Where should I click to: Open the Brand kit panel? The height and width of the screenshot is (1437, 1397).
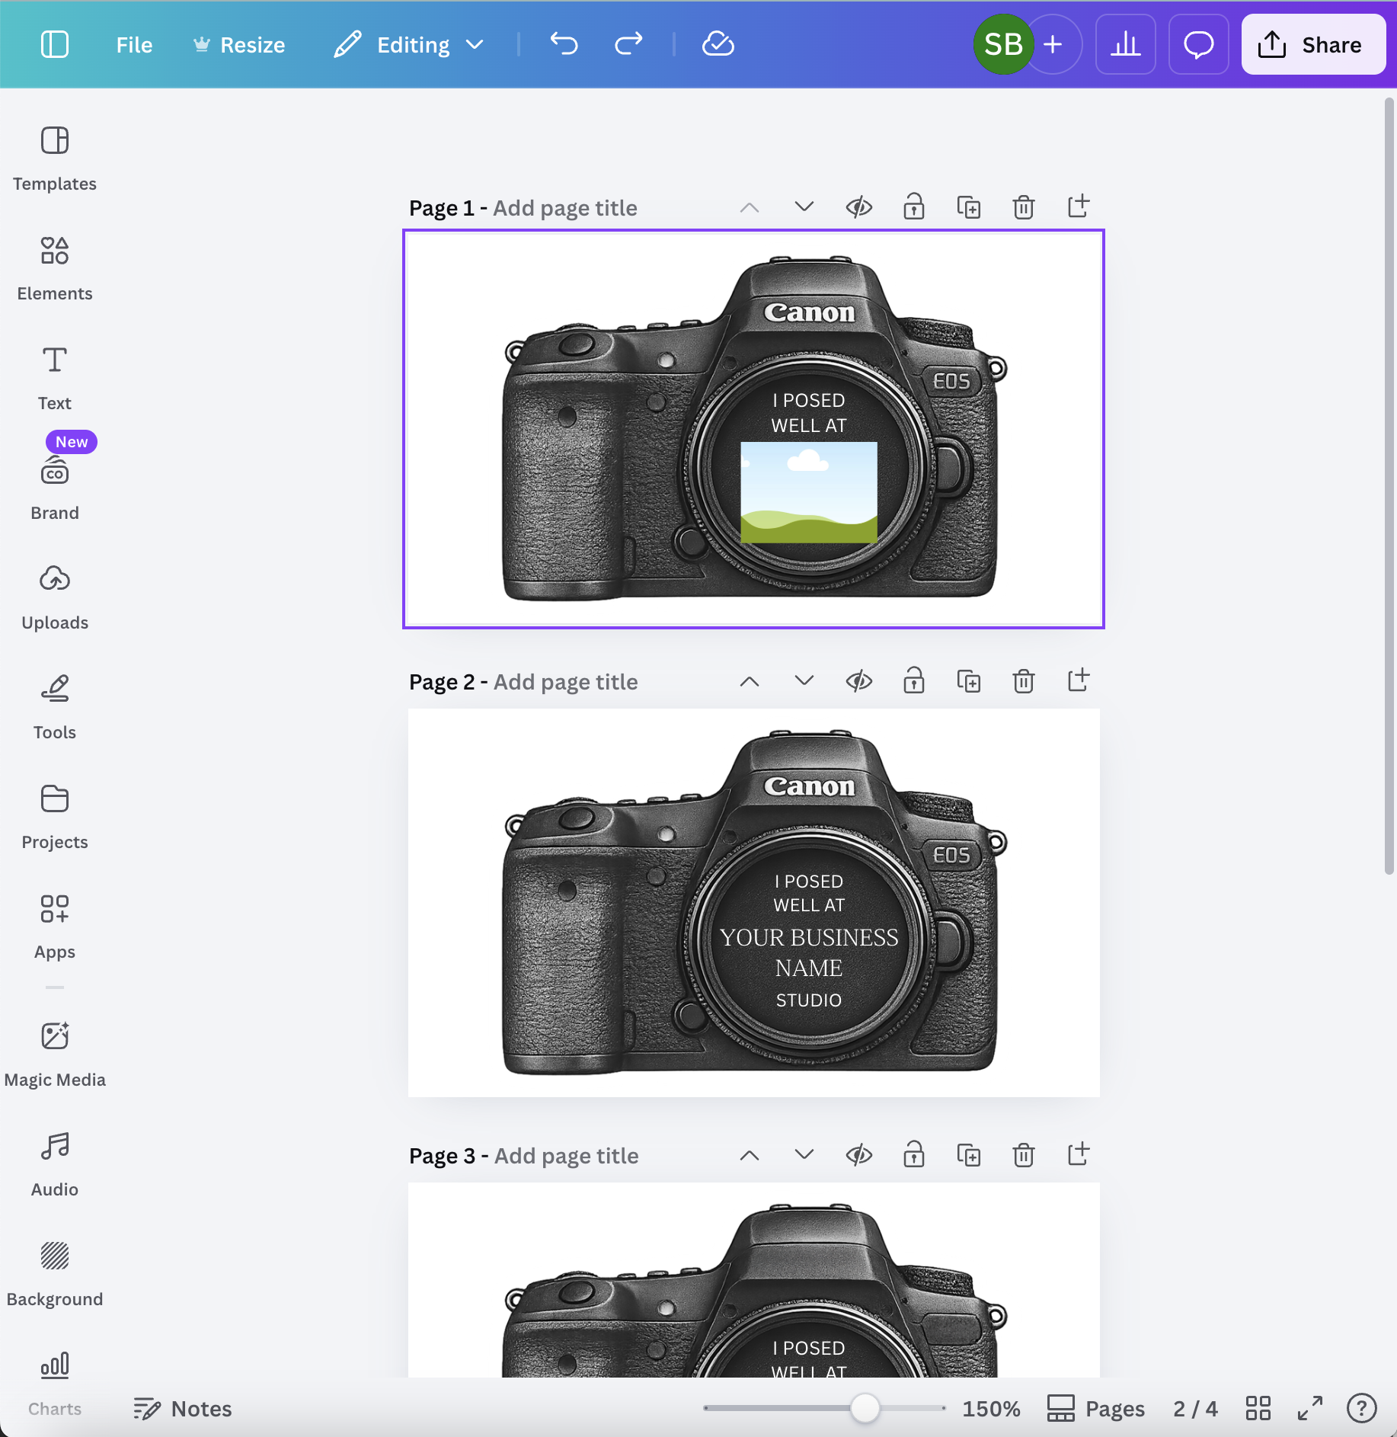(53, 484)
